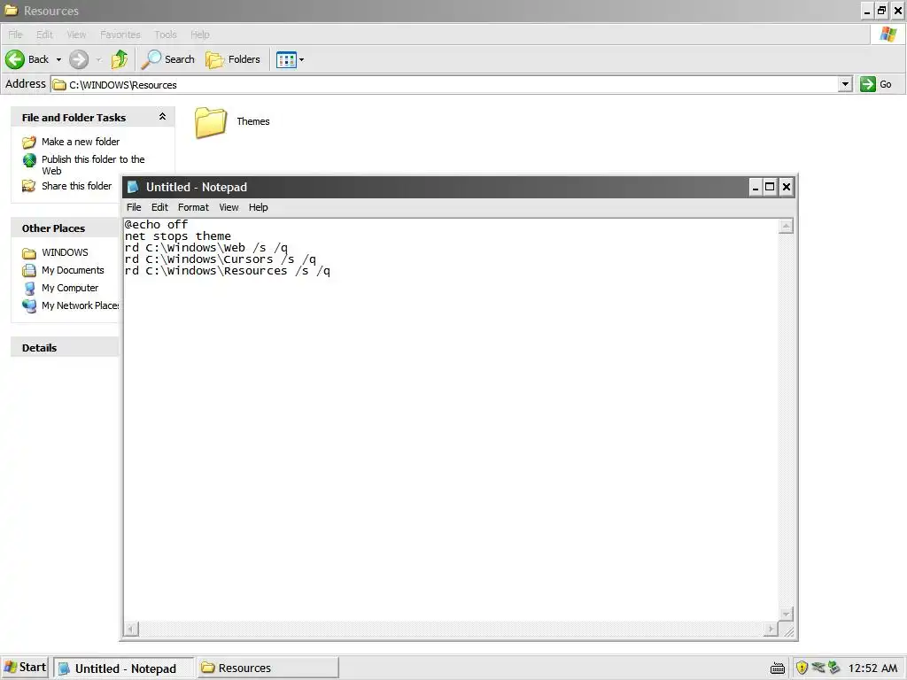Open My Computer under Other Places

(70, 288)
